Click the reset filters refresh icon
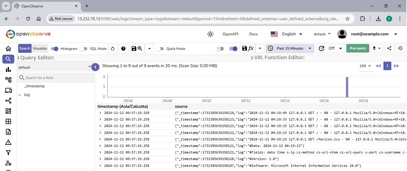This screenshot has height=171, width=407. [112, 49]
